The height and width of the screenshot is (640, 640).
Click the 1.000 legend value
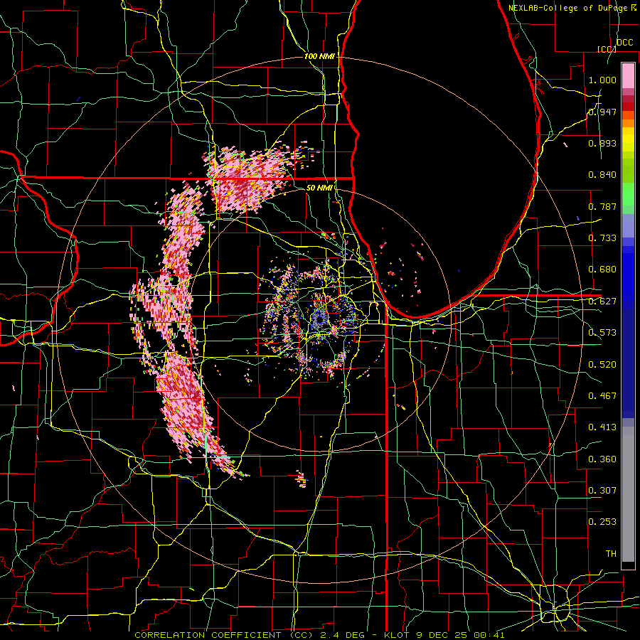pyautogui.click(x=602, y=80)
